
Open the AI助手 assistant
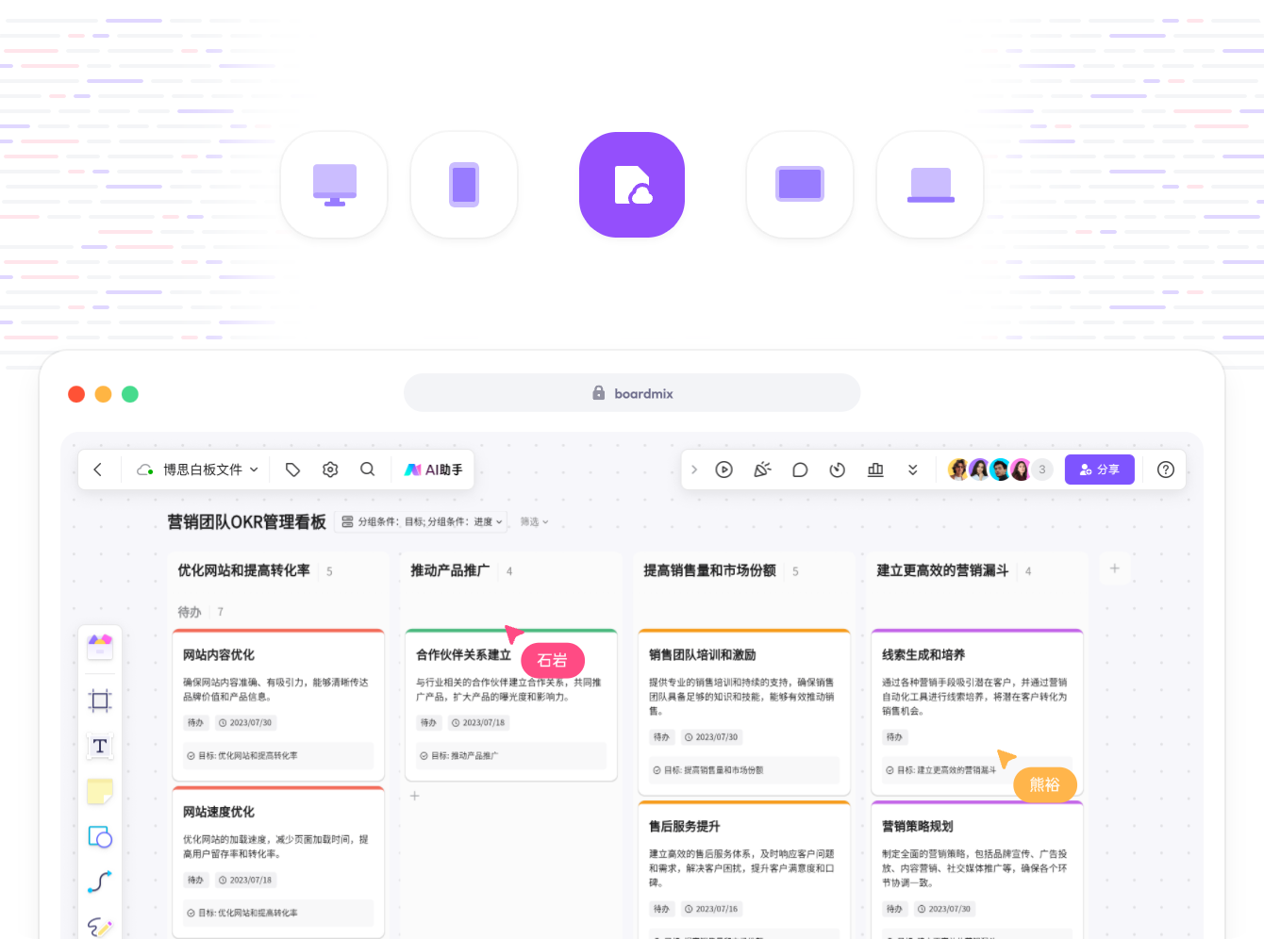coord(434,469)
